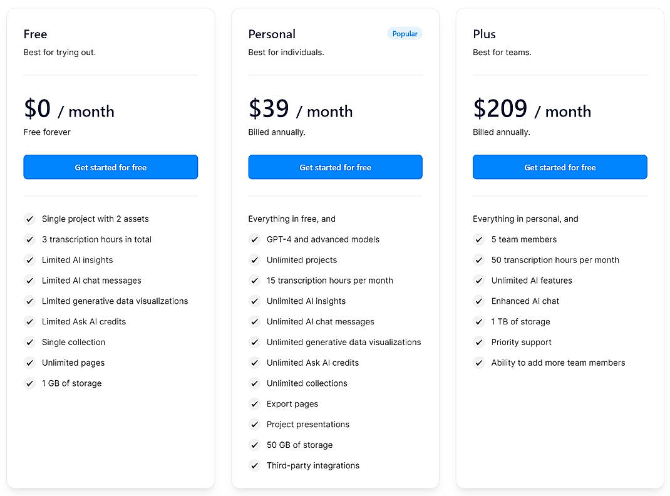Click Get started for free under Plus plan
The height and width of the screenshot is (496, 670).
pos(560,167)
